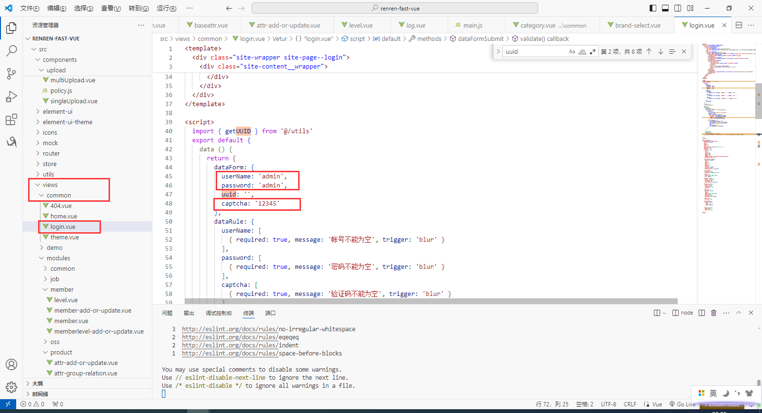Toggle the primary side bar layout icon

click(x=653, y=8)
